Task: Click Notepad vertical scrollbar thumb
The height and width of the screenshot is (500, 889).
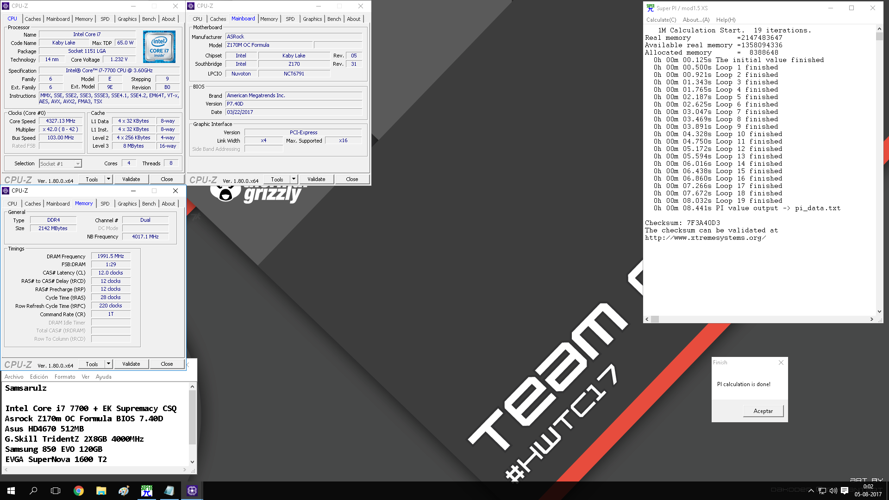Action: click(x=193, y=417)
